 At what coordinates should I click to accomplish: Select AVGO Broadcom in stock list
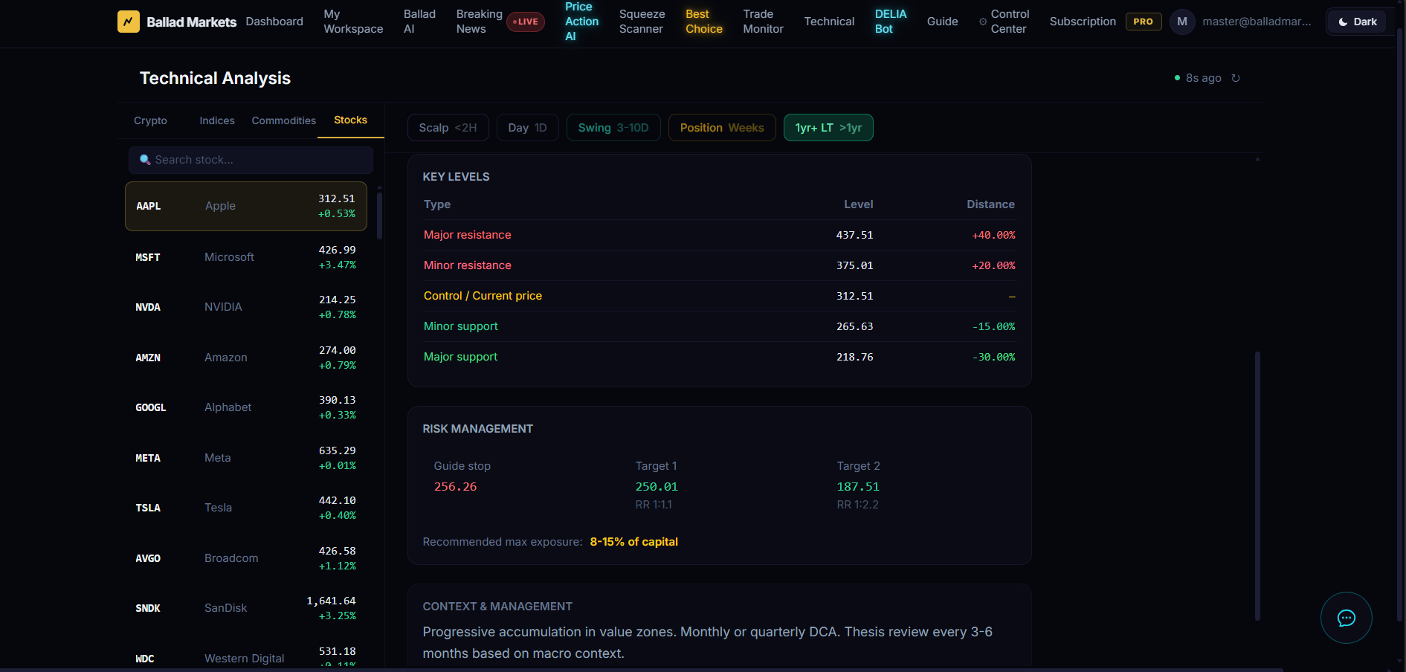click(246, 558)
